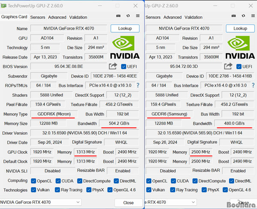The height and width of the screenshot is (209, 257).
Task: Toggle UEFI checkbox in right window
Action: 239,67
